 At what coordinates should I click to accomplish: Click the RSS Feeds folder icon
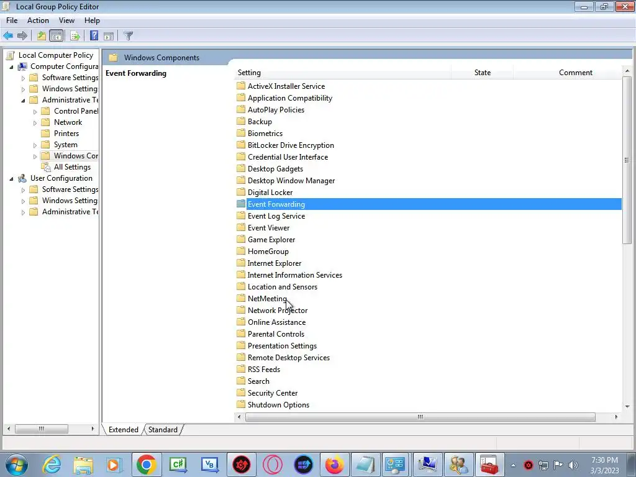tap(241, 369)
